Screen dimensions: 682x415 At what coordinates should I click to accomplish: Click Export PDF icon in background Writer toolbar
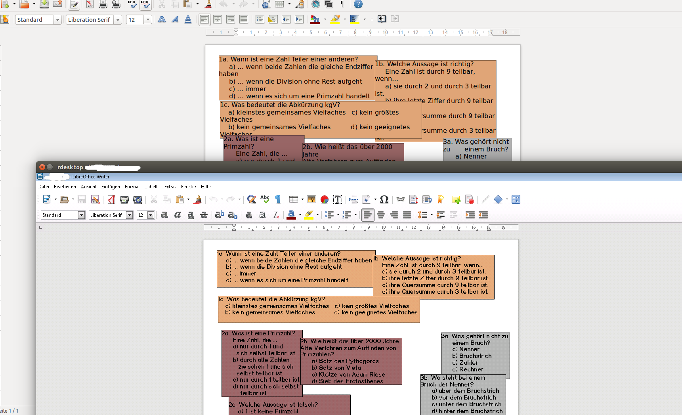click(90, 4)
